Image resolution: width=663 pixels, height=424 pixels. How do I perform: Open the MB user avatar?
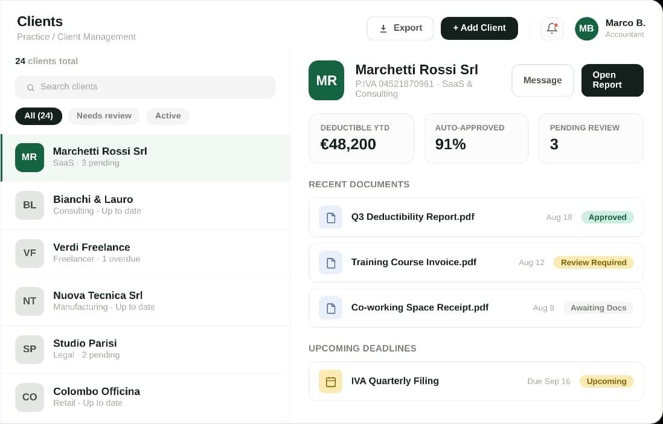click(x=586, y=28)
